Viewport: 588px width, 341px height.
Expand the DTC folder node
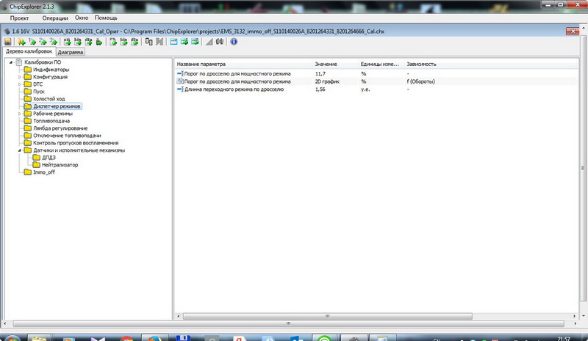(x=20, y=84)
